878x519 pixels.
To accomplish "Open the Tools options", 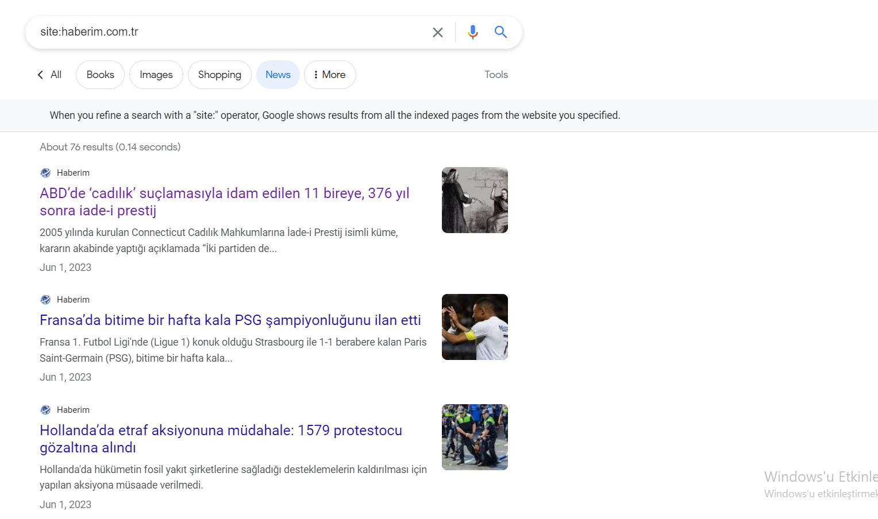I will [x=496, y=75].
